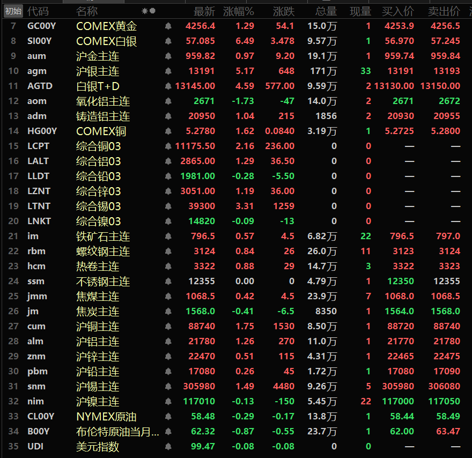The image size is (472, 458).
Task: Select the 布伦特原油当月 contract name
Action: 117,431
